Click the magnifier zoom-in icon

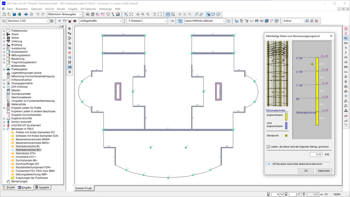point(143,14)
